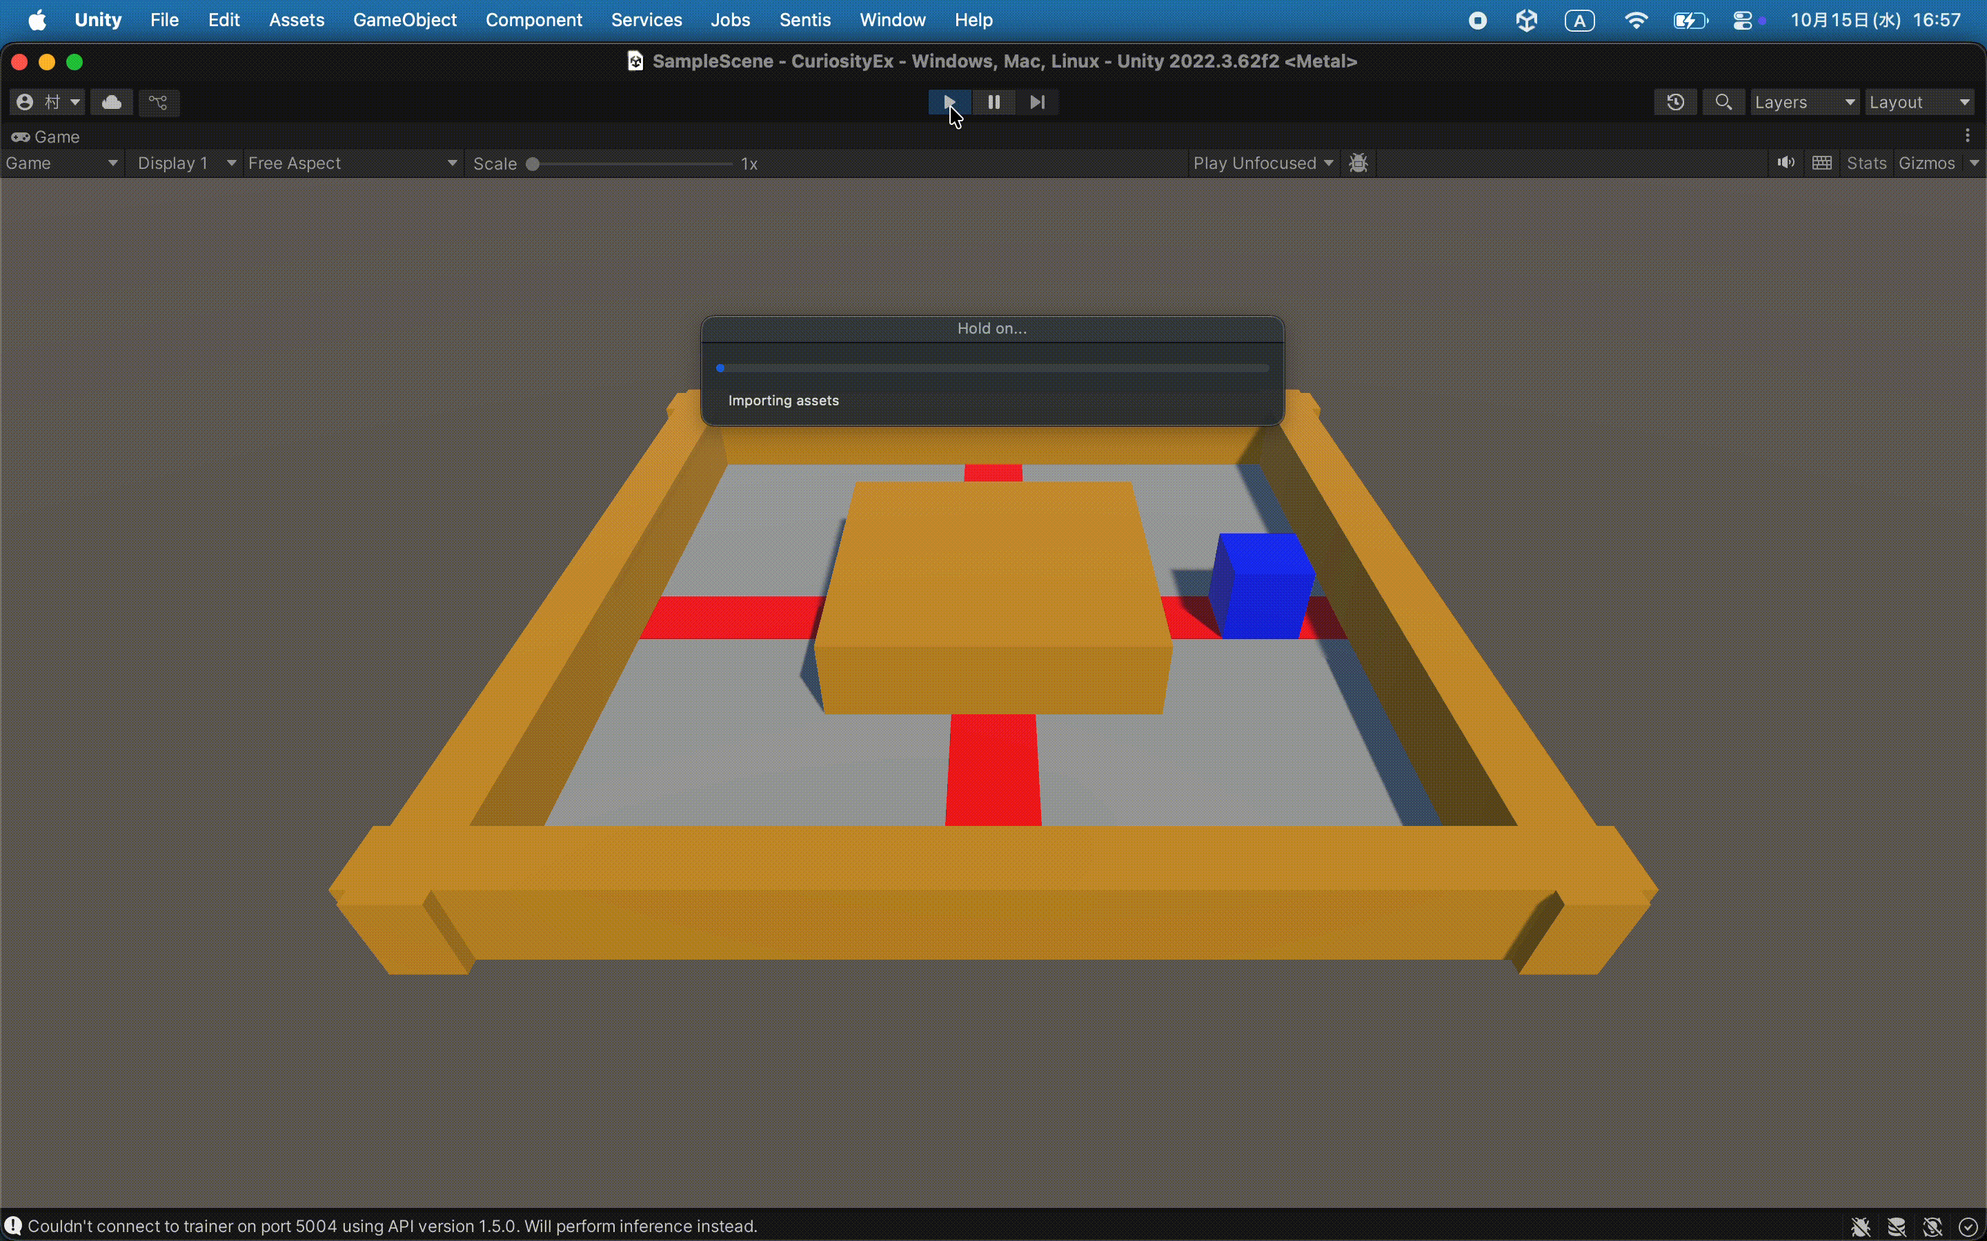Image resolution: width=1987 pixels, height=1241 pixels.
Task: Open the Sentis menu
Action: point(804,21)
